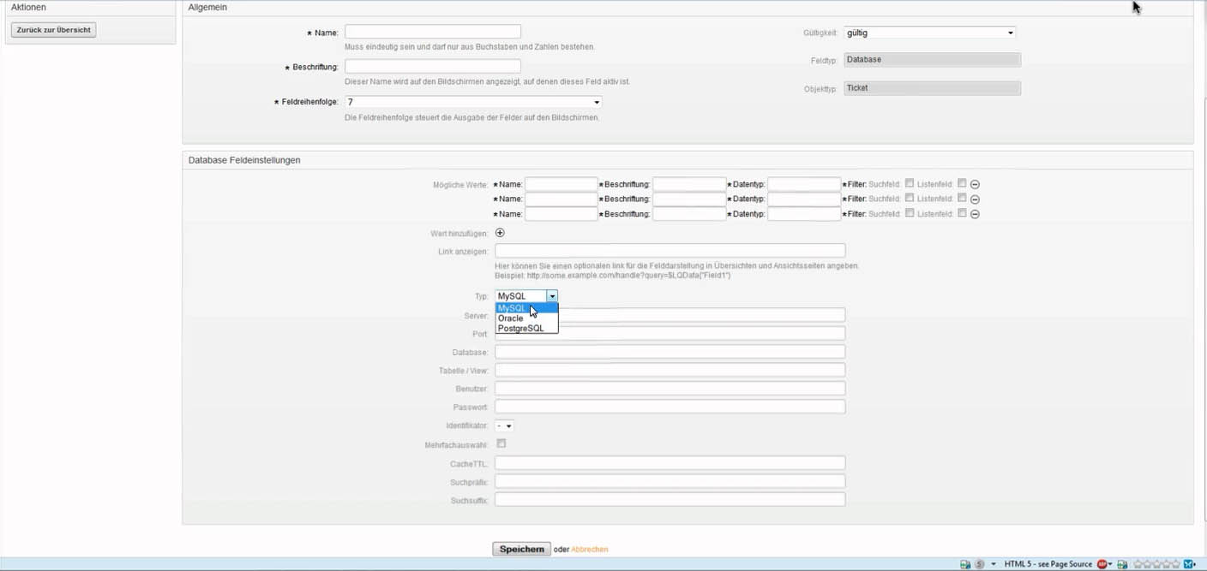Open dropdown arrow beside gray S icon
The image size is (1207, 571).
994,564
